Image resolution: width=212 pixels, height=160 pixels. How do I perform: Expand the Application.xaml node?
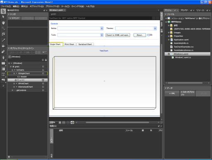[169, 40]
